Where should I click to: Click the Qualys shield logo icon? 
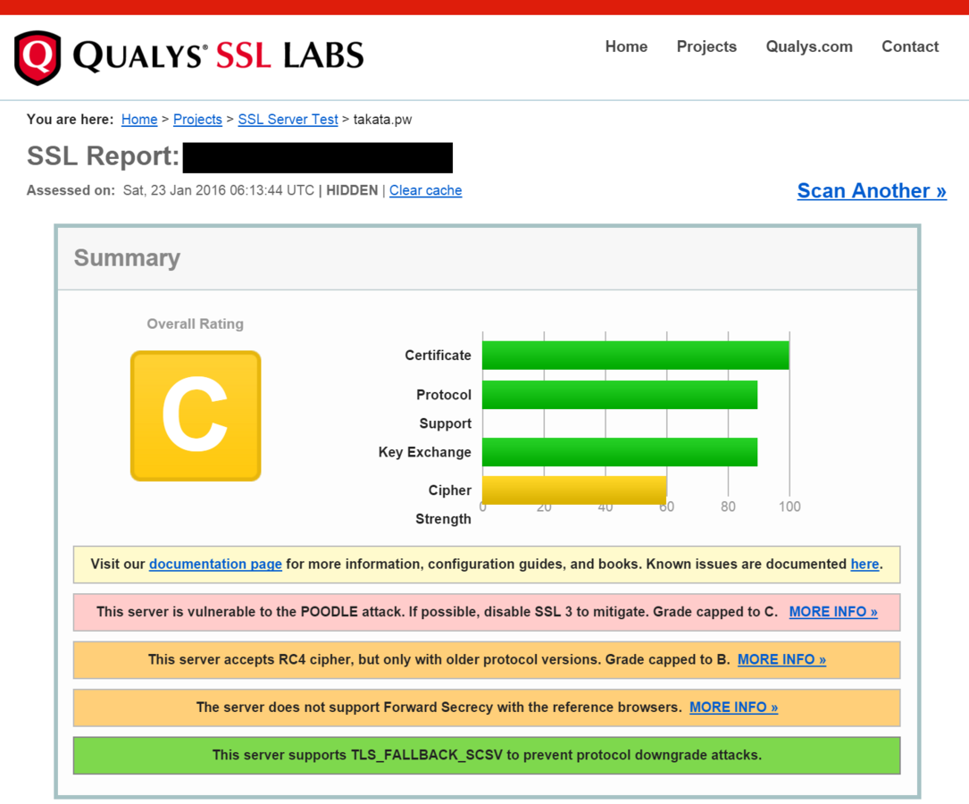click(x=38, y=57)
